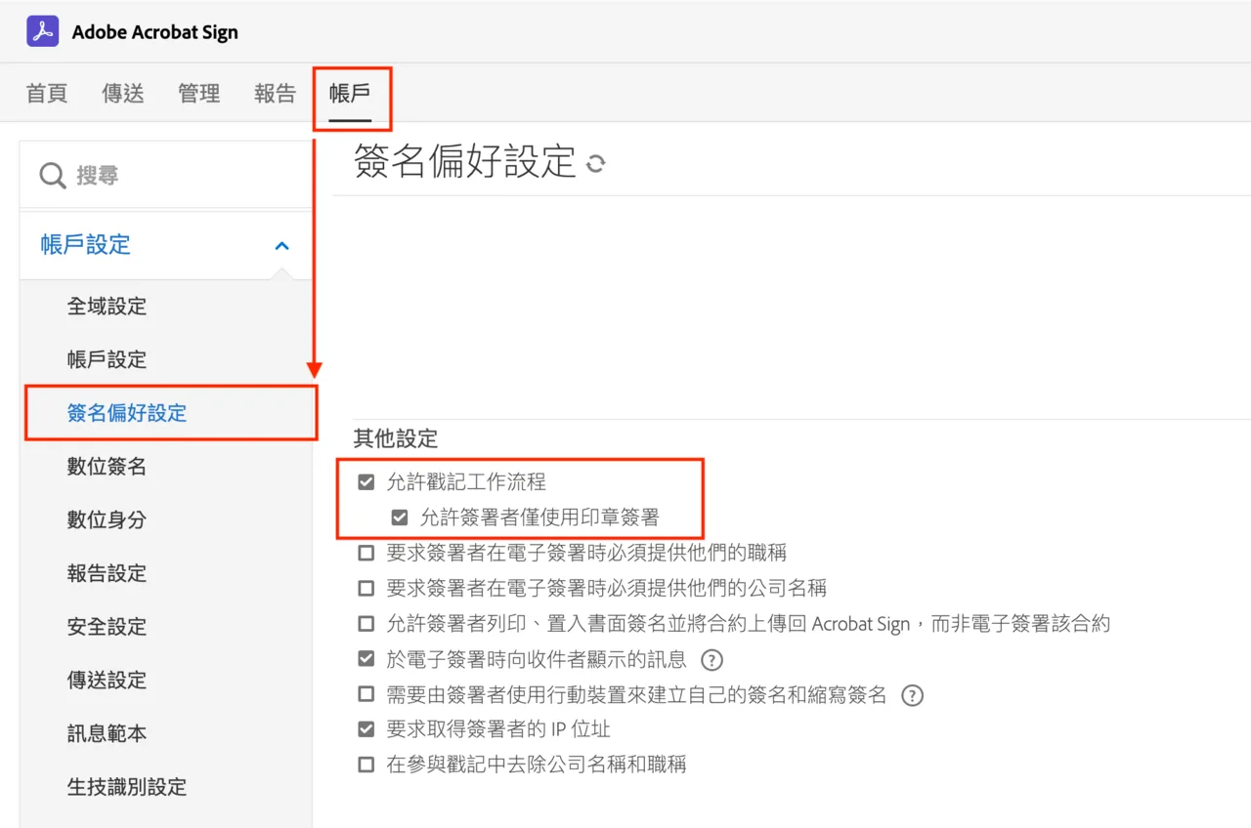The width and height of the screenshot is (1251, 828).
Task: Enable 要求簽署者提供他們的公司名稱 checkbox
Action: coord(367,588)
